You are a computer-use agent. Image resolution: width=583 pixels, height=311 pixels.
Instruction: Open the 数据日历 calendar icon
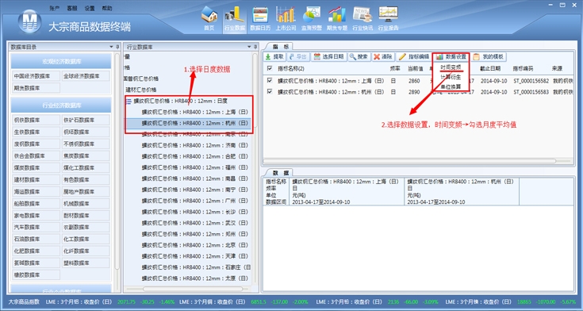click(260, 18)
